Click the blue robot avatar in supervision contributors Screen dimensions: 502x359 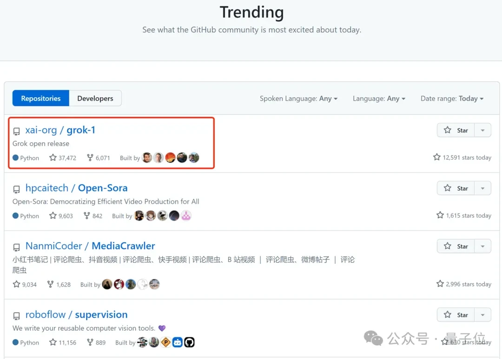(178, 342)
